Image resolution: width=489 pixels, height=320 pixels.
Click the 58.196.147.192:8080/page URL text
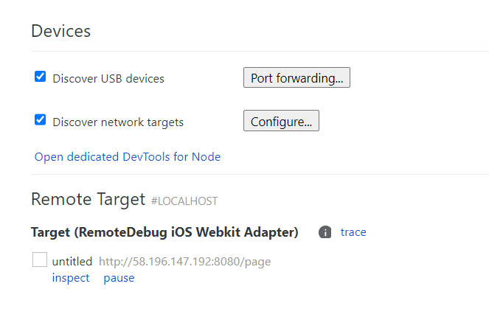184,261
